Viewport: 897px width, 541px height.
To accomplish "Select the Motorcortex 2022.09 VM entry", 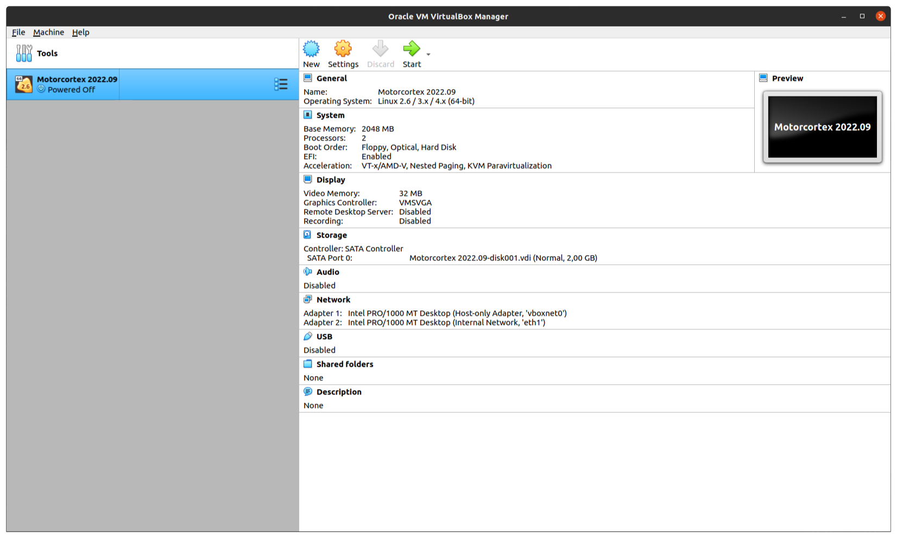I will pos(153,84).
